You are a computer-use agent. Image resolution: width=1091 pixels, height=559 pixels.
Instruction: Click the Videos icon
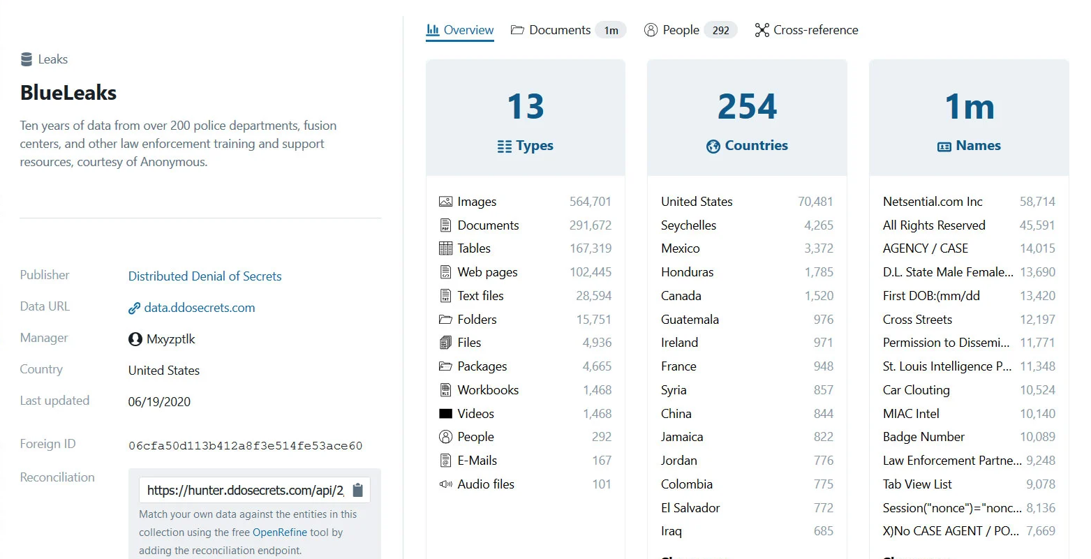click(x=445, y=414)
